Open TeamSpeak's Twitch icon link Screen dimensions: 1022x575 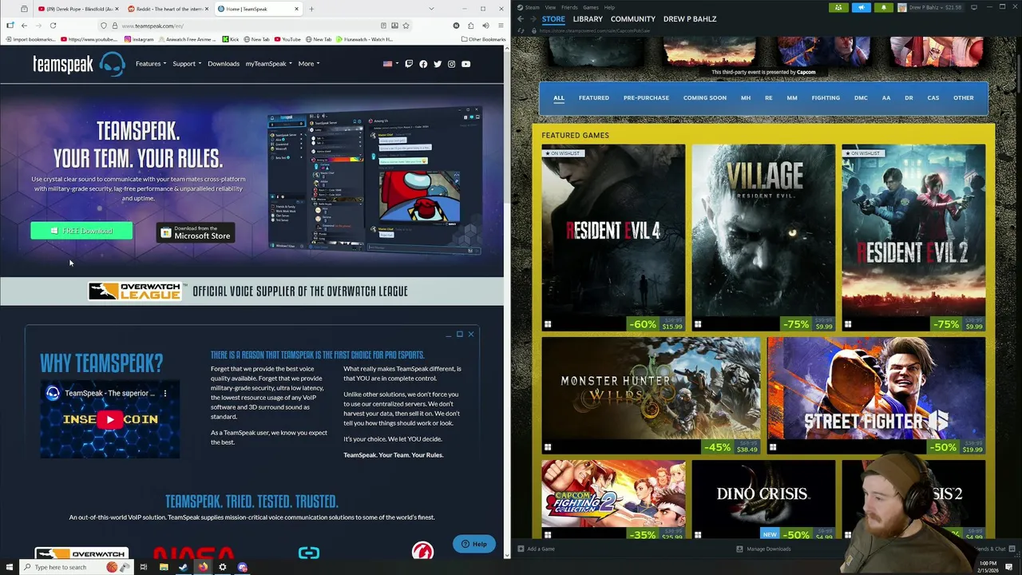pyautogui.click(x=409, y=64)
